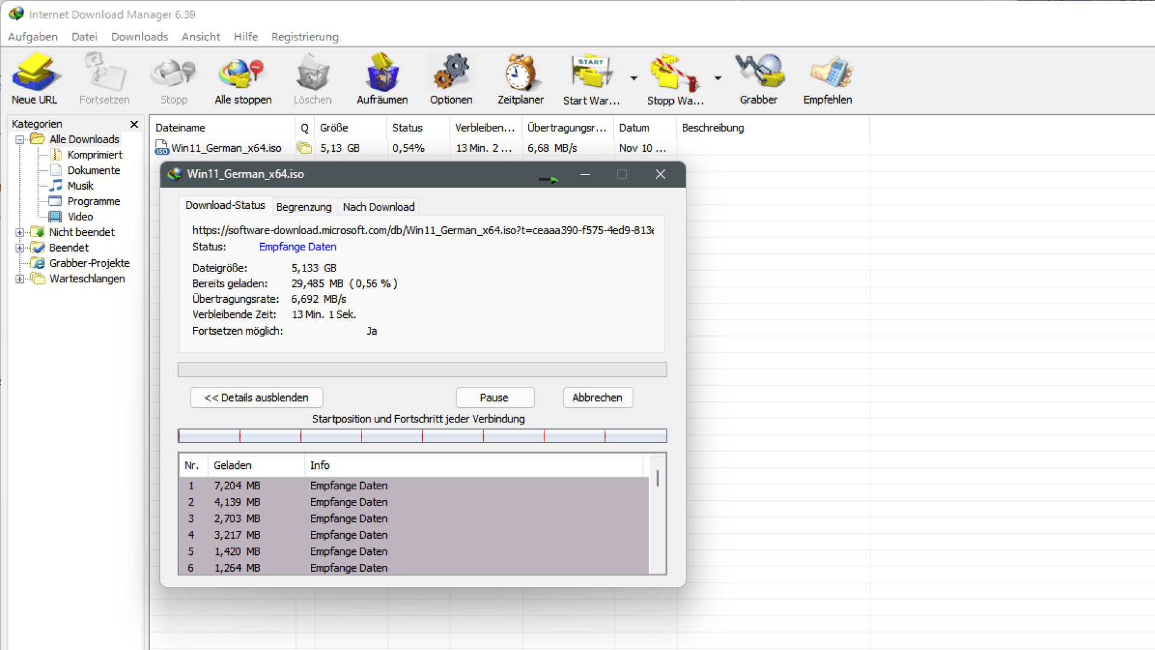Click the Details ausblenden button
This screenshot has width=1155, height=650.
click(x=256, y=398)
